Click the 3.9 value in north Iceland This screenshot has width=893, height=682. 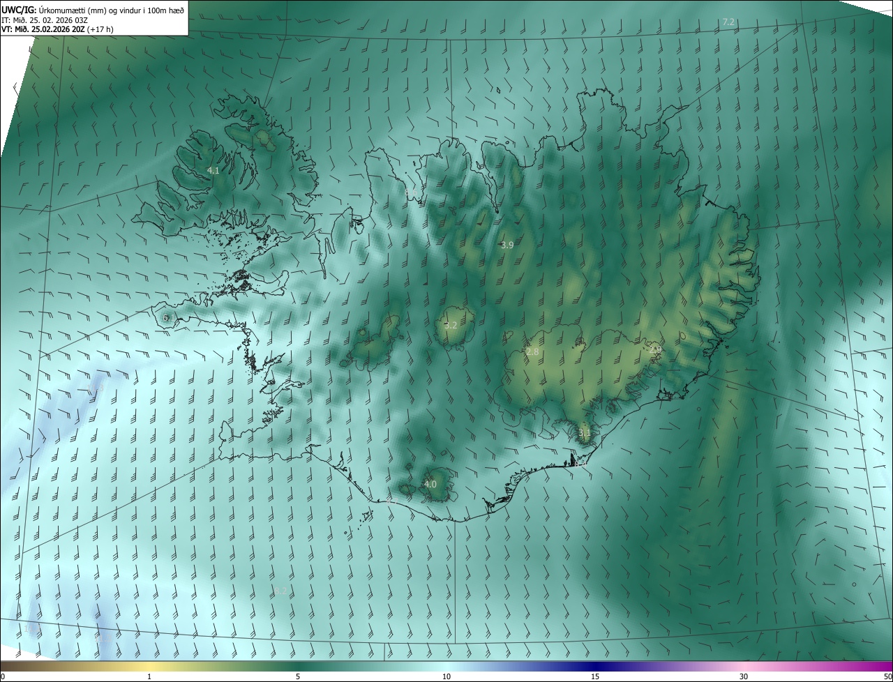507,245
